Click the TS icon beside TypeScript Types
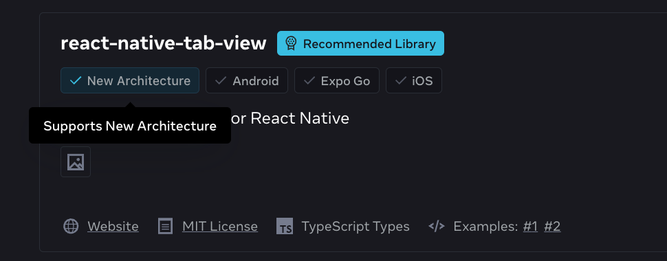667x261 pixels. 285,226
